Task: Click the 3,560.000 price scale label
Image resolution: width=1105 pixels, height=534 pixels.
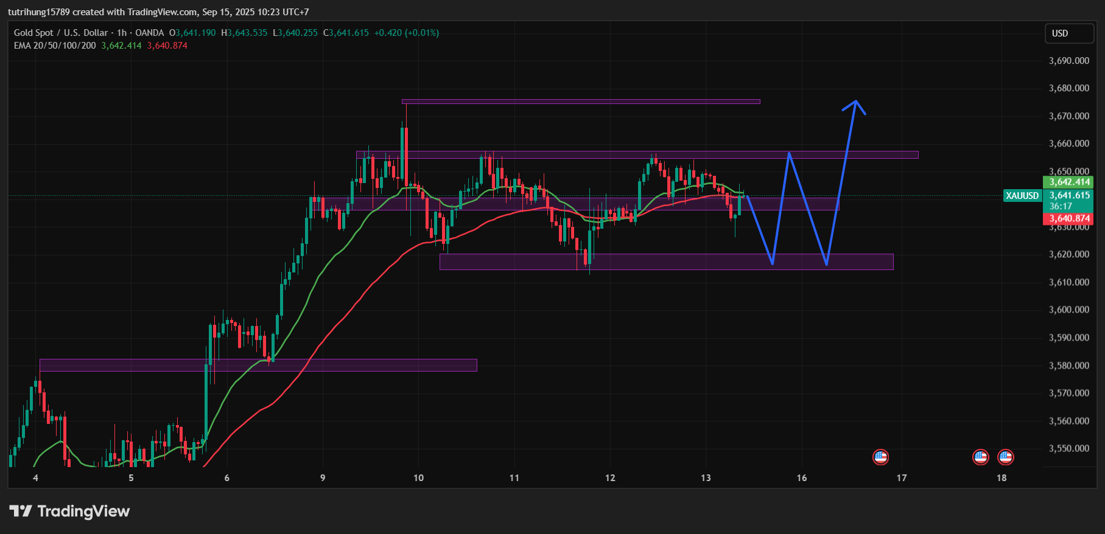Action: (1069, 421)
